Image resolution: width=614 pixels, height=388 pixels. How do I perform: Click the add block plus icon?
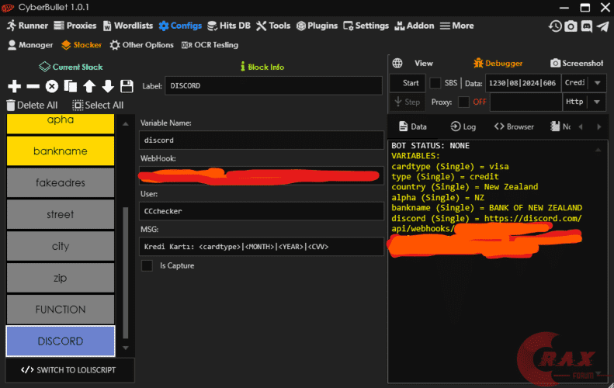[14, 86]
